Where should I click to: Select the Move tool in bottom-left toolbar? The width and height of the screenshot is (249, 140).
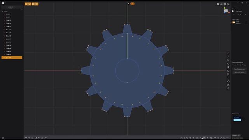(x=26, y=138)
